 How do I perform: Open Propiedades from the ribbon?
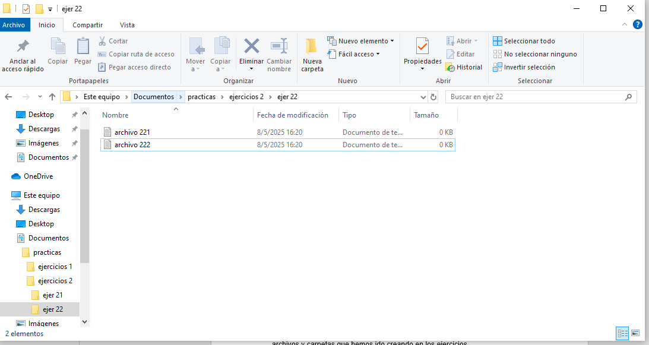[x=422, y=46]
